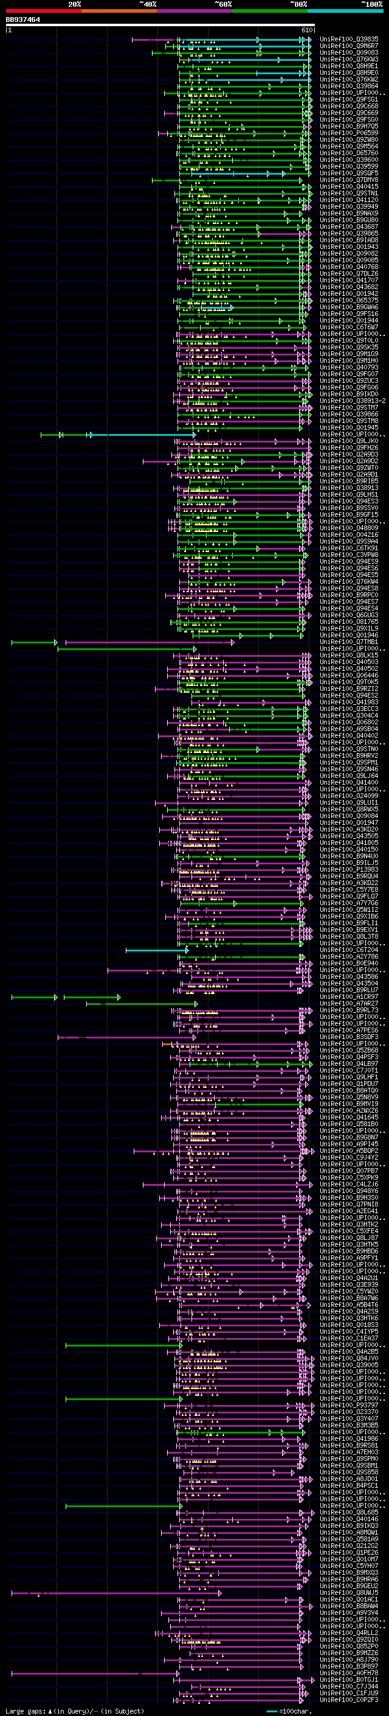Select the UniRef100_Q9C668 label
Viewport: 389px width, 1716px height.
tap(349, 106)
